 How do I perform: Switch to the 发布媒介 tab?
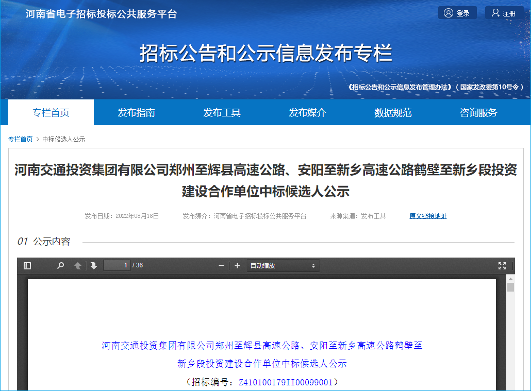308,113
